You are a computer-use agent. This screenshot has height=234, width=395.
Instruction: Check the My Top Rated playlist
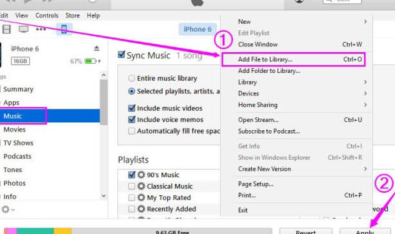[x=132, y=197]
